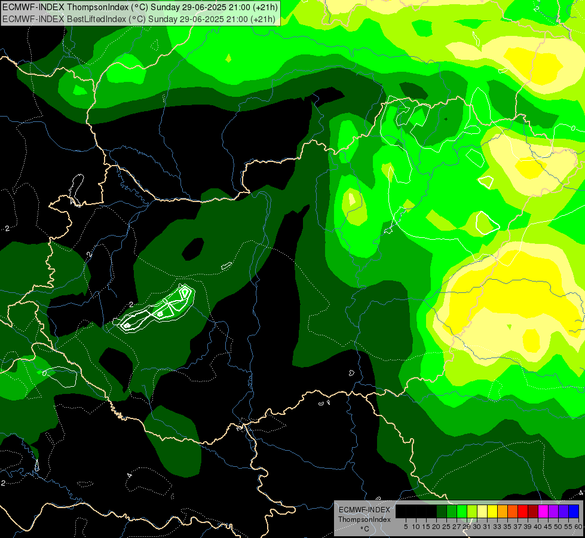
Task: Click the legend tick value 50
Action: point(558,527)
